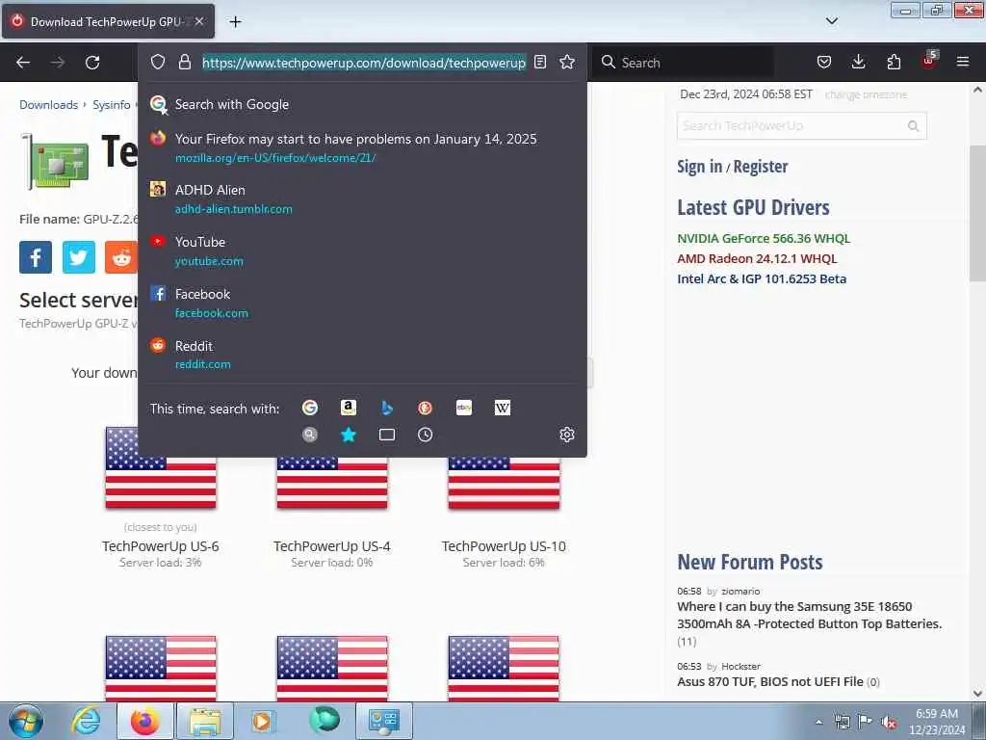986x740 pixels.
Task: Bookmark this page with star icon
Action: tap(567, 62)
